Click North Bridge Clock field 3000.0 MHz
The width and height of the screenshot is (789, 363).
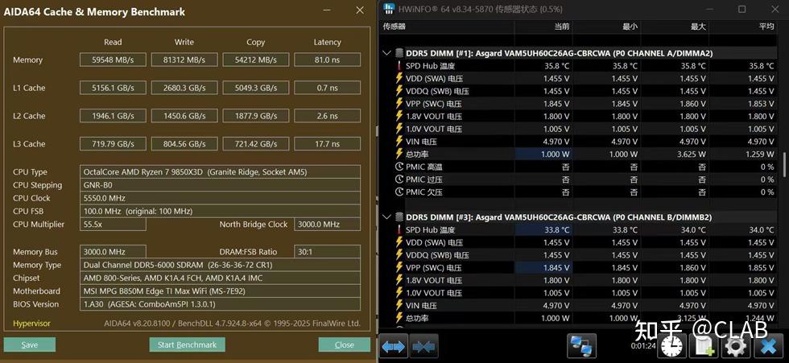click(327, 225)
